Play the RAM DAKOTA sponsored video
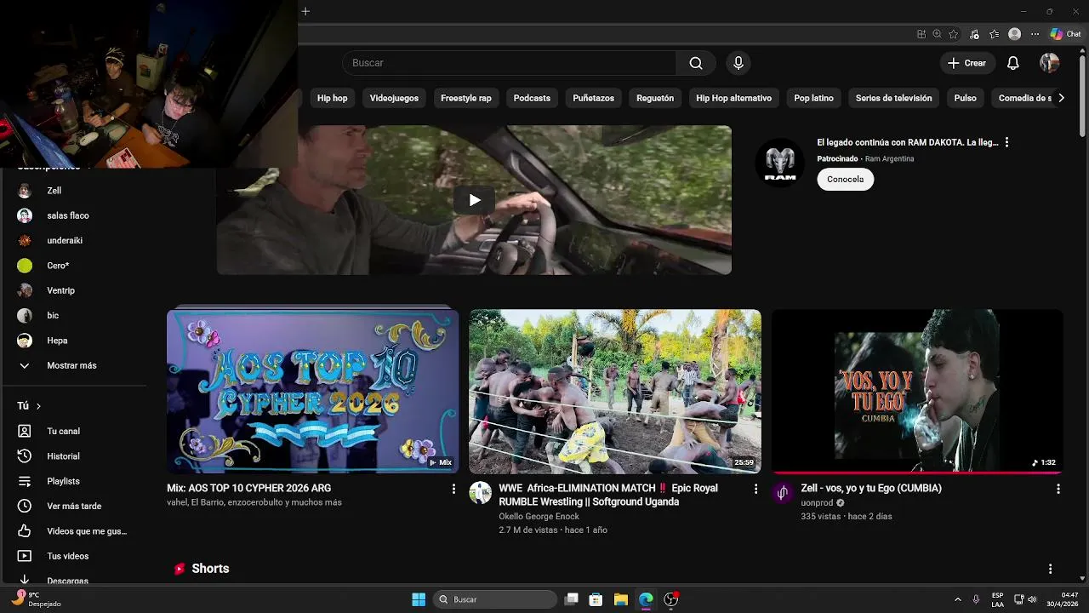1089x613 pixels. [474, 200]
